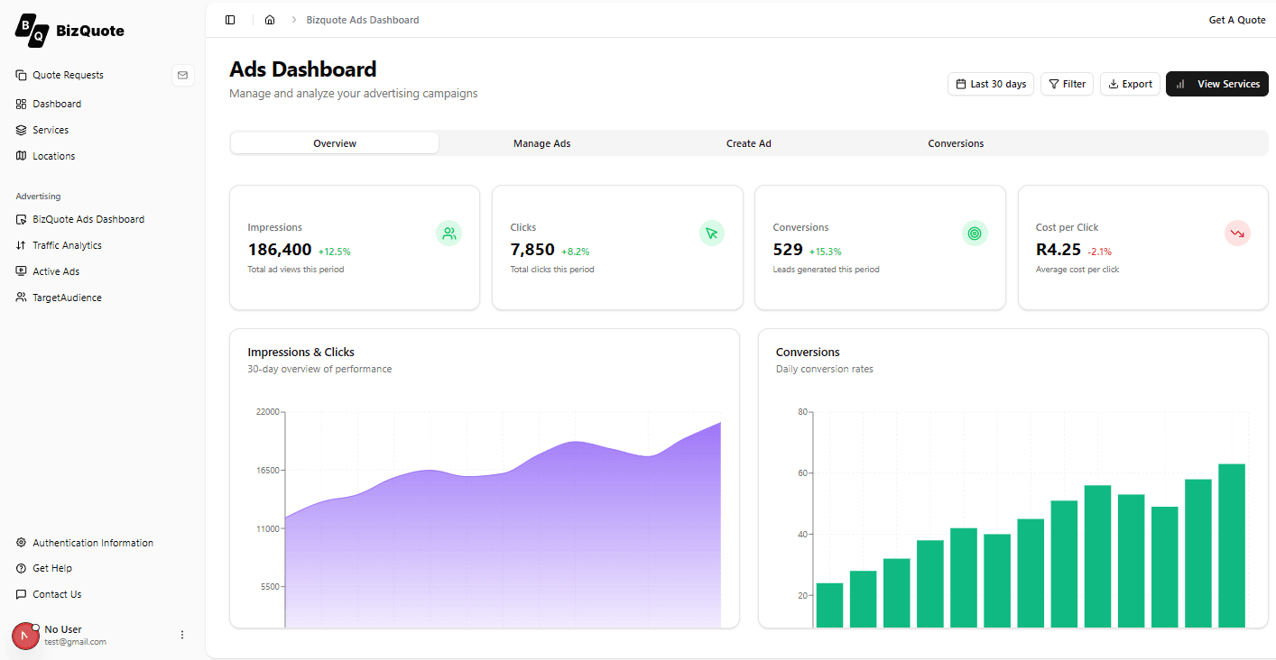Screen dimensions: 1276x660
Task: Click the Clicks cursor pointer icon
Action: tap(711, 234)
